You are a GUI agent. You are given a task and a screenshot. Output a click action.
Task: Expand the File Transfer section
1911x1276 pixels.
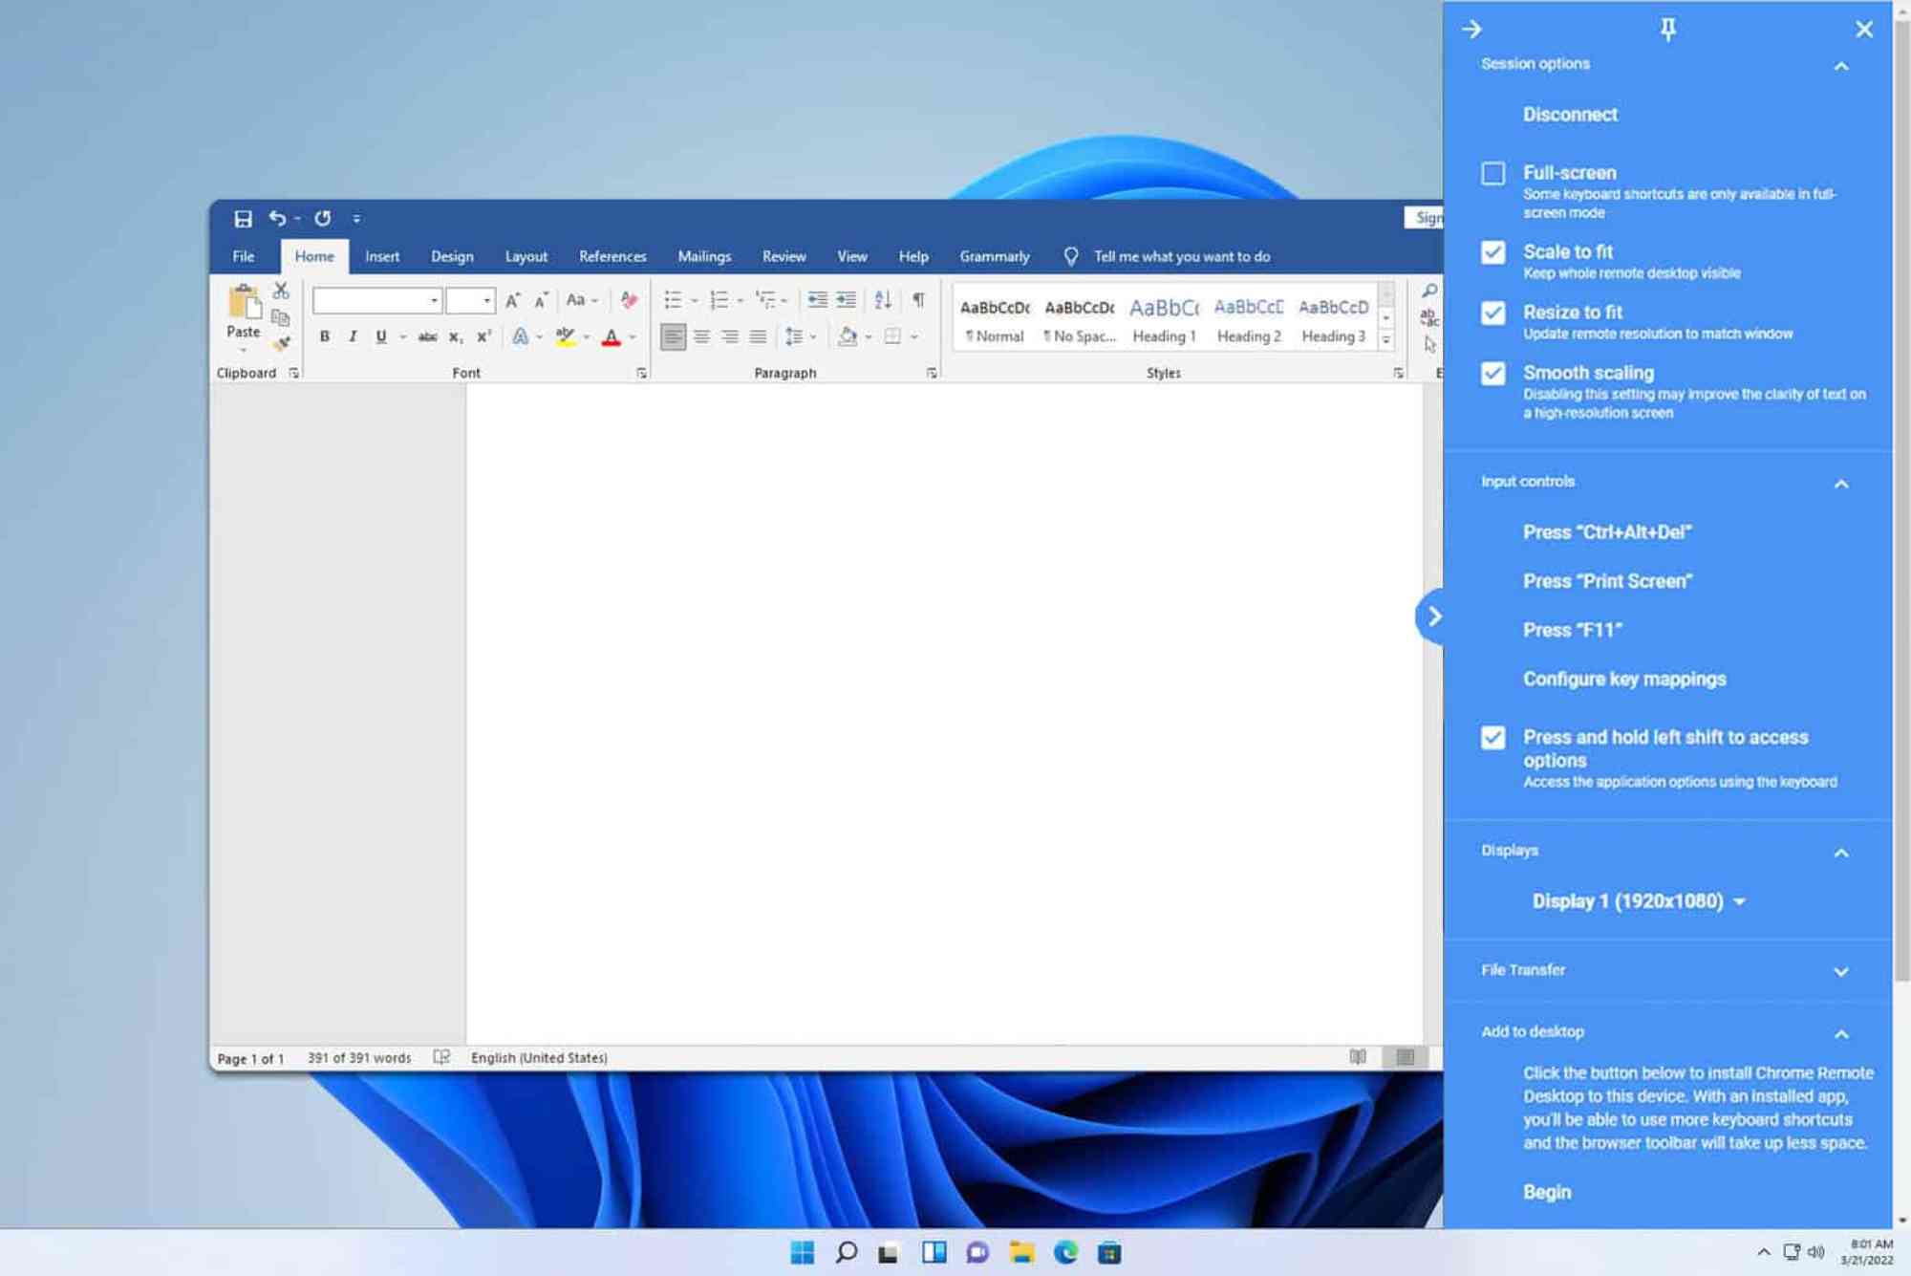click(x=1841, y=972)
